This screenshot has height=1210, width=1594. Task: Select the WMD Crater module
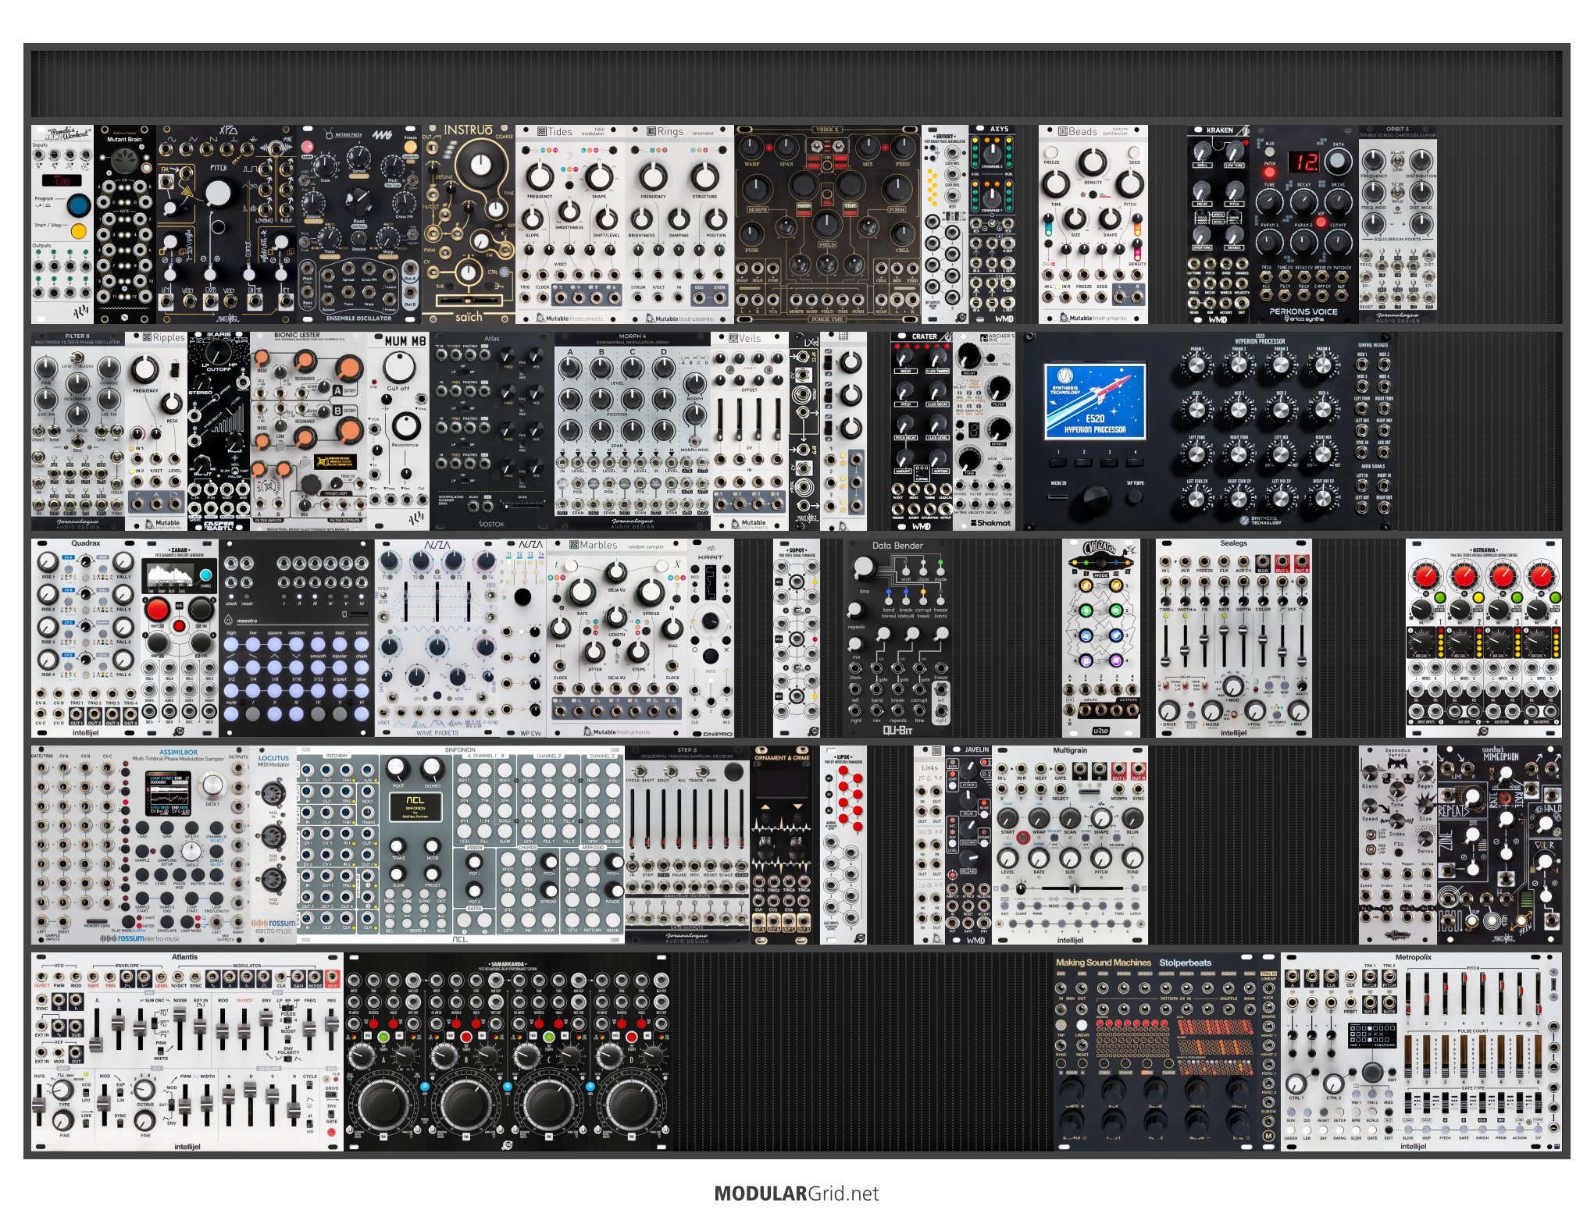point(922,431)
